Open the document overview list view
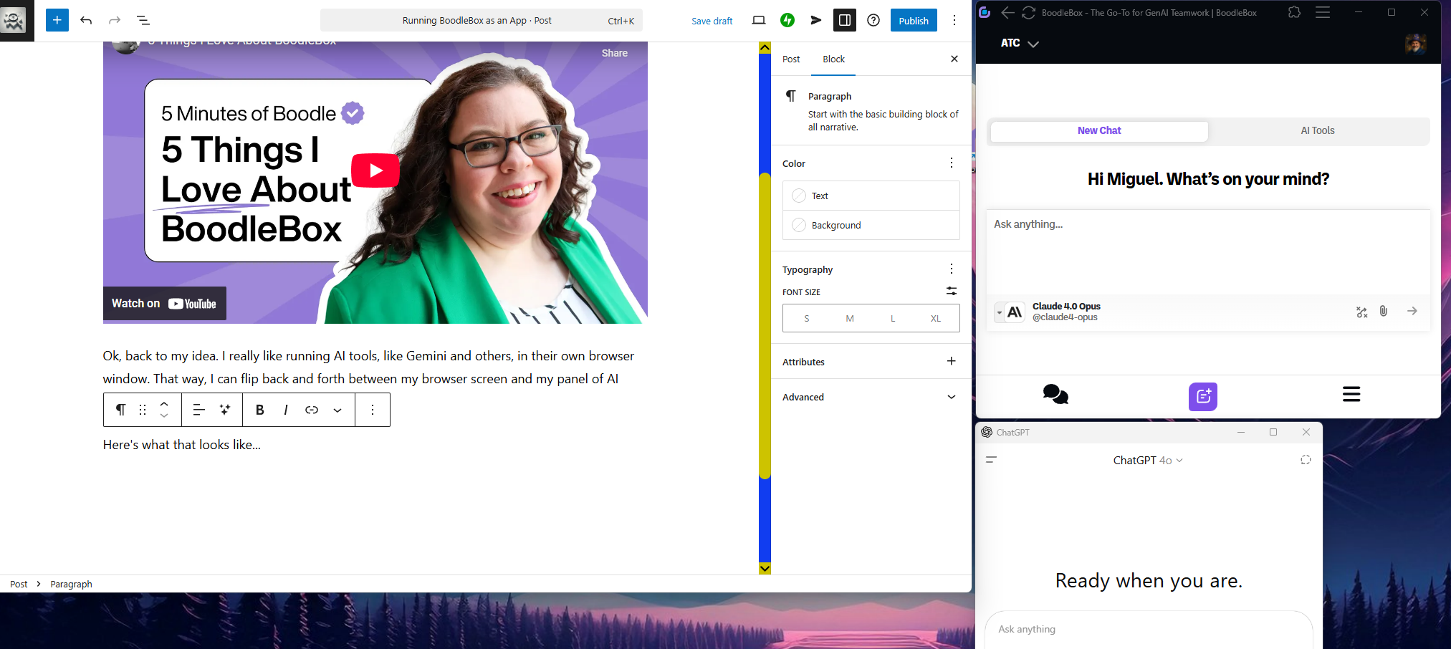This screenshot has height=649, width=1451. point(143,20)
